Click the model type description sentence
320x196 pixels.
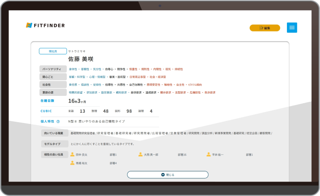click(x=103, y=144)
